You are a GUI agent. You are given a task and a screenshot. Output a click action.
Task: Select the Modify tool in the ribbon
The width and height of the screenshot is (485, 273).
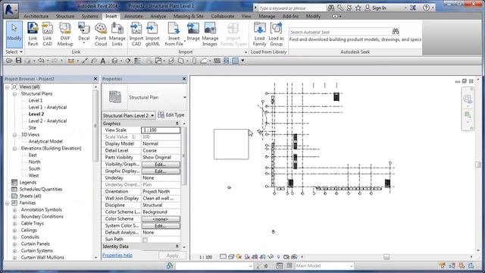pyautogui.click(x=14, y=34)
